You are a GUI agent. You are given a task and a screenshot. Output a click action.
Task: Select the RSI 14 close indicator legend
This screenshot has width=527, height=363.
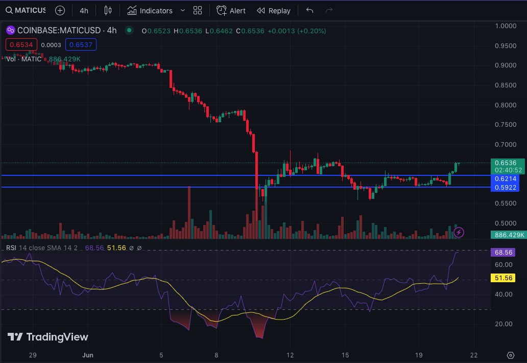pos(42,248)
